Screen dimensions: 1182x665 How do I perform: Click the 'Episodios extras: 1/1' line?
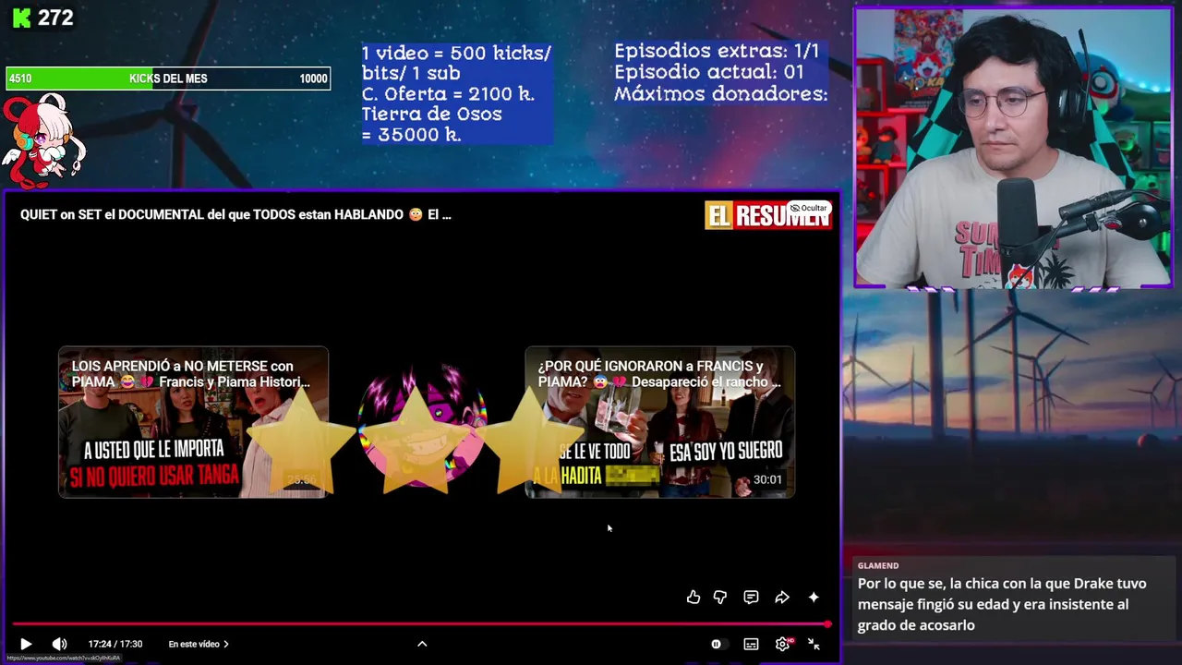pyautogui.click(x=717, y=51)
